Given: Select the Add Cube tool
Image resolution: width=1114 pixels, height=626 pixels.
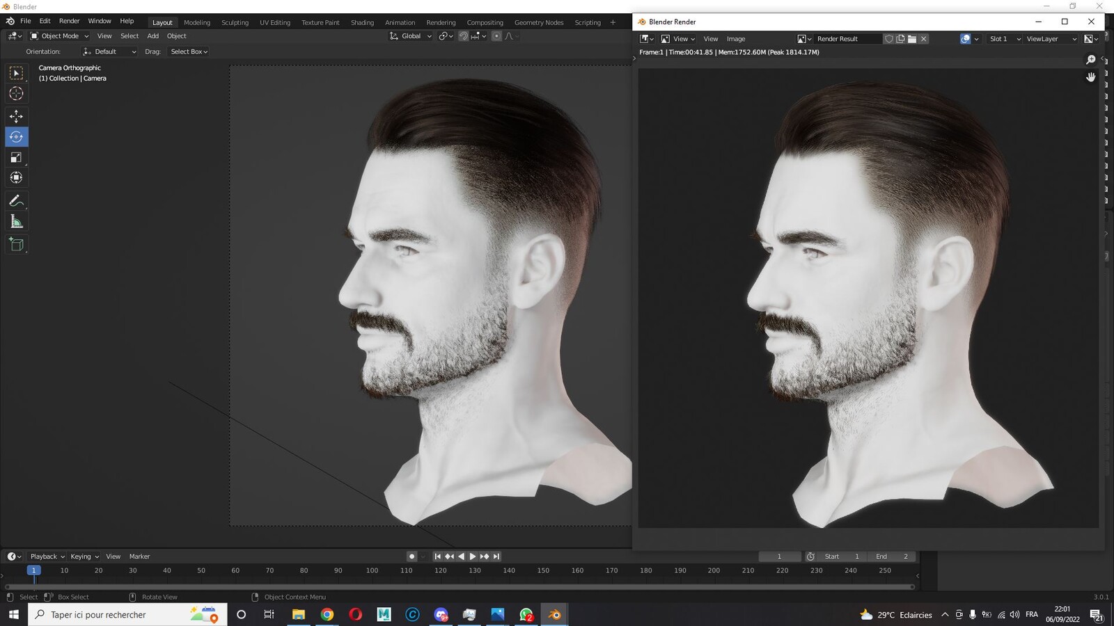Looking at the screenshot, I should (16, 244).
